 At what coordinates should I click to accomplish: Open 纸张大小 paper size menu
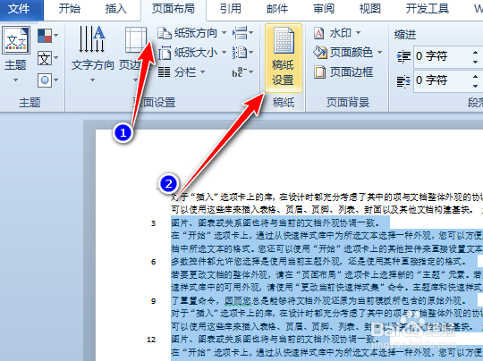point(192,53)
